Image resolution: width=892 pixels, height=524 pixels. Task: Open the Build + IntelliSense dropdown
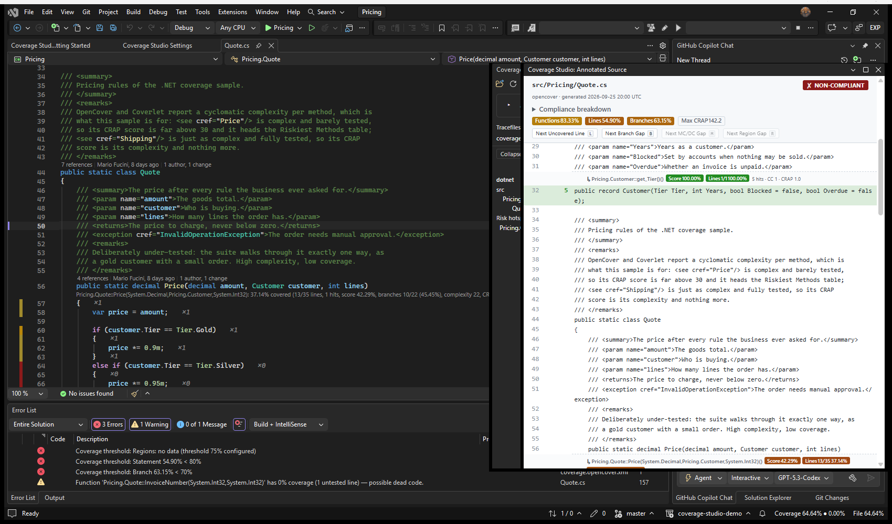click(x=289, y=424)
